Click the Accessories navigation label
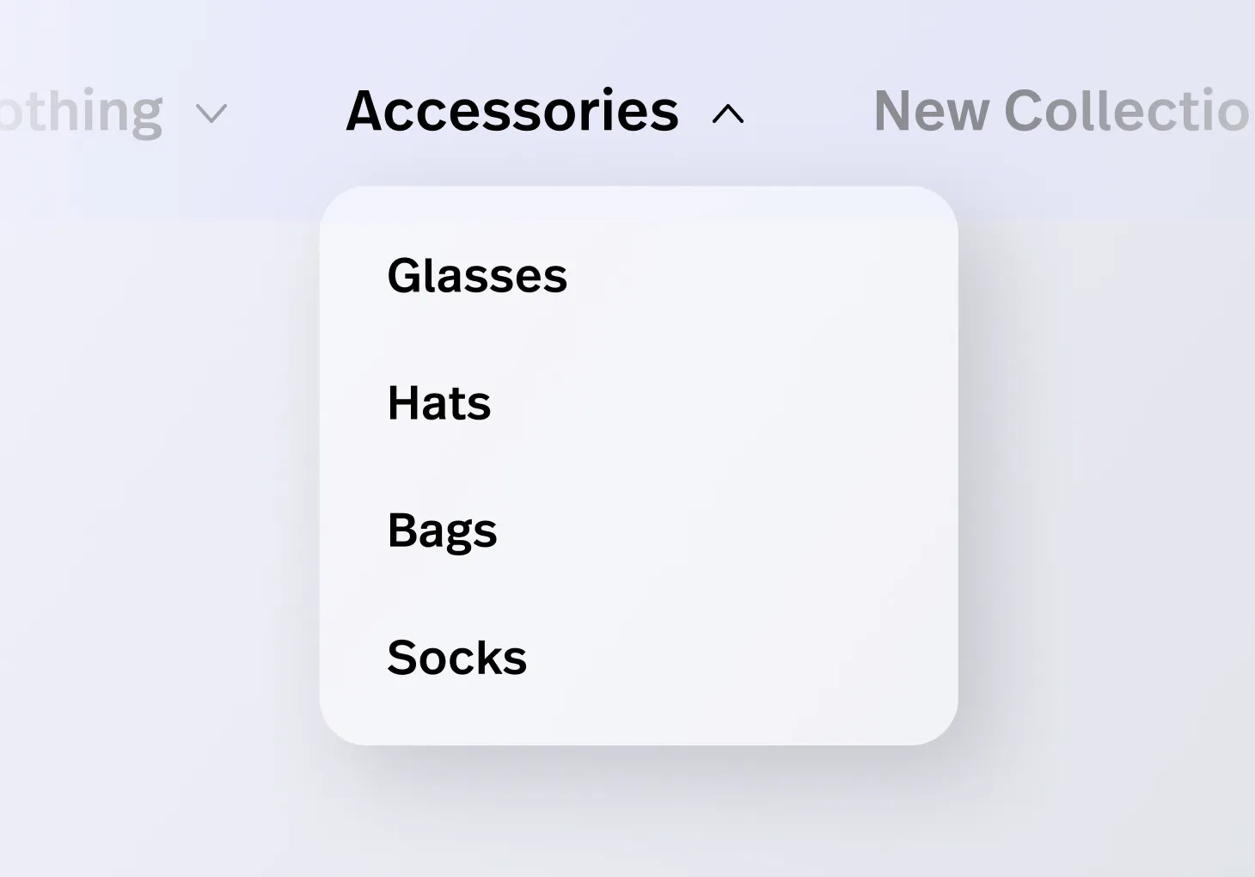The width and height of the screenshot is (1255, 877). 512,111
